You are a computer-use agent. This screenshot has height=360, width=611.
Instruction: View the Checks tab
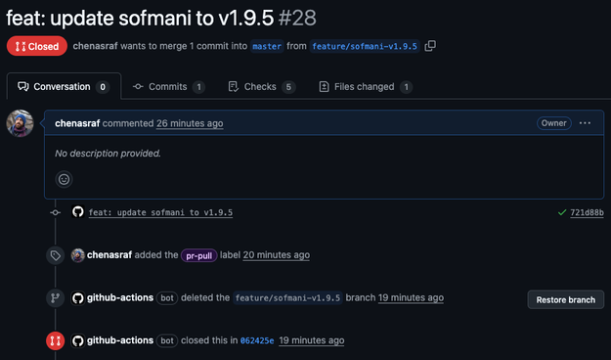[x=261, y=87]
